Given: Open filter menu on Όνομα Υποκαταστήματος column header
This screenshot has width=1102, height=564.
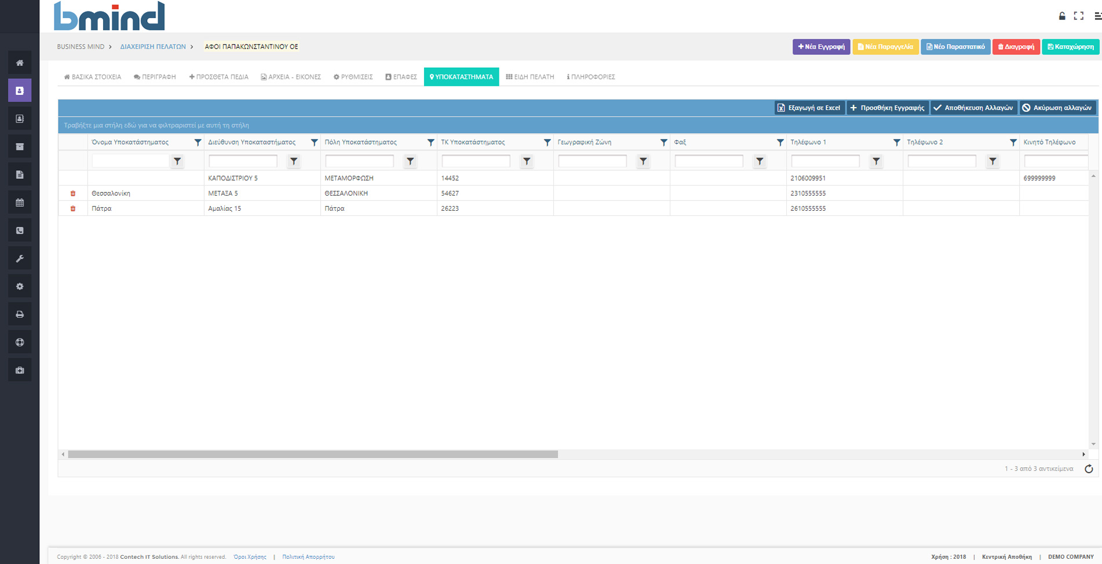Looking at the screenshot, I should pos(198,142).
